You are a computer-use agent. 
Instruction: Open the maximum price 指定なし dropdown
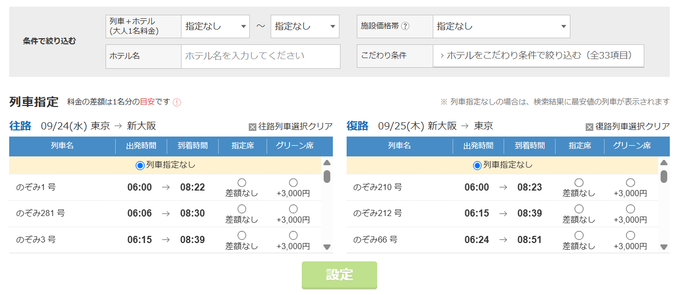(305, 26)
